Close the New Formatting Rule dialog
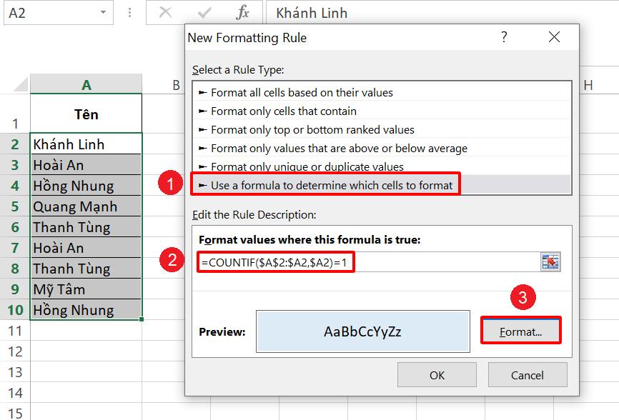The image size is (619, 420). 555,36
